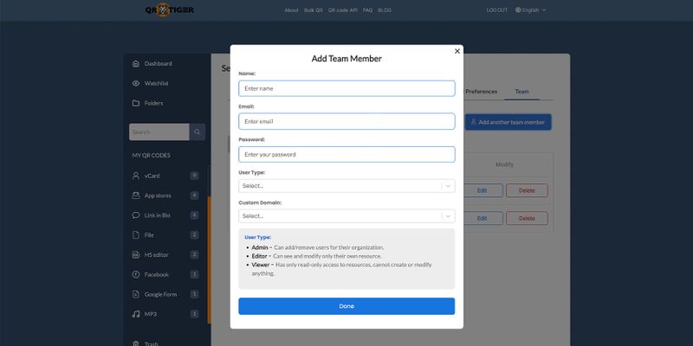The width and height of the screenshot is (693, 346).
Task: Click the orange sidebar scrollbar
Action: click(x=209, y=260)
